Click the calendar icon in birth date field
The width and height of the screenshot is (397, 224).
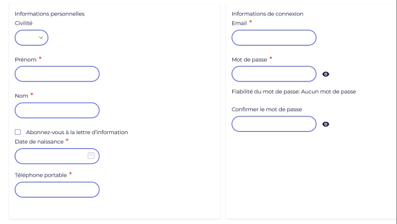point(91,155)
